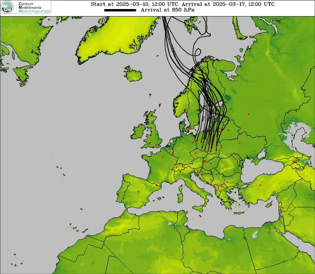Click the red marker in southern Norway

186,109
